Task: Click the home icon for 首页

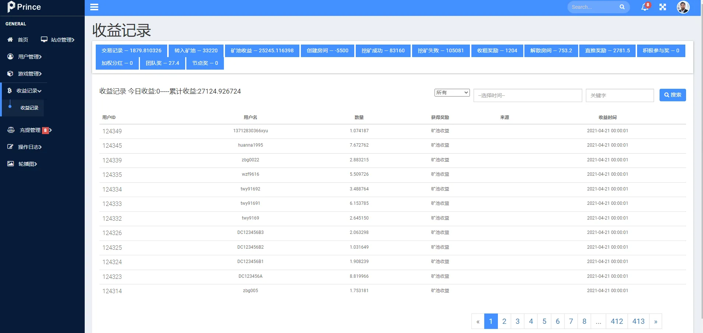Action: 10,39
